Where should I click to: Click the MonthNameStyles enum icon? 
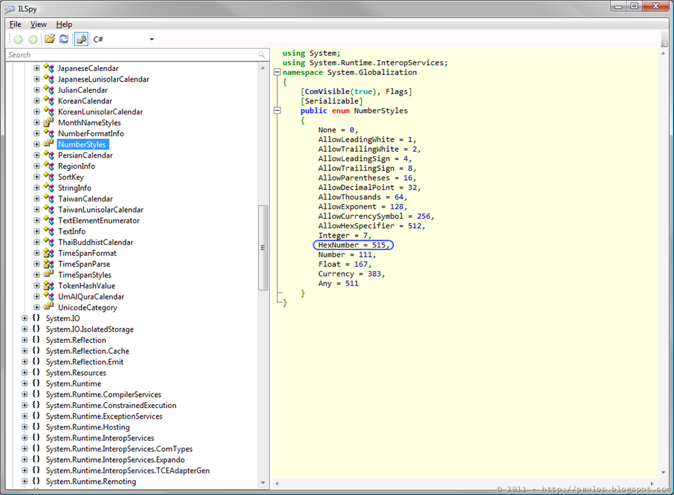[49, 122]
